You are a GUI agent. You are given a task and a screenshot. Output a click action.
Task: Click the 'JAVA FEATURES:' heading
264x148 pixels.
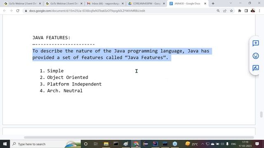point(51,38)
